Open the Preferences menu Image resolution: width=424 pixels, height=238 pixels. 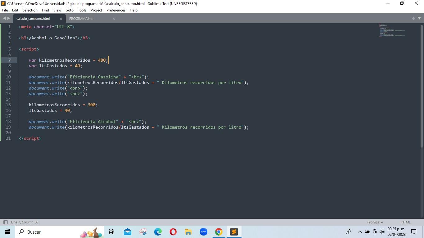(x=116, y=10)
